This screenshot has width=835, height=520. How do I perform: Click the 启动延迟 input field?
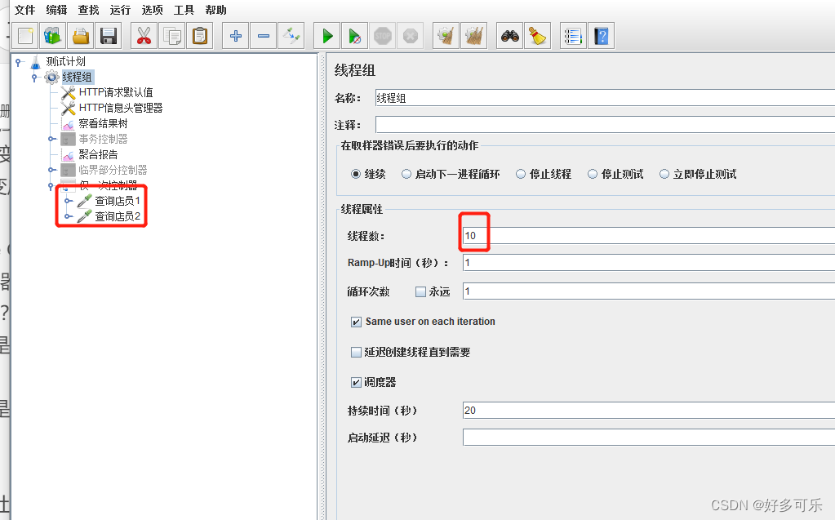[649, 438]
